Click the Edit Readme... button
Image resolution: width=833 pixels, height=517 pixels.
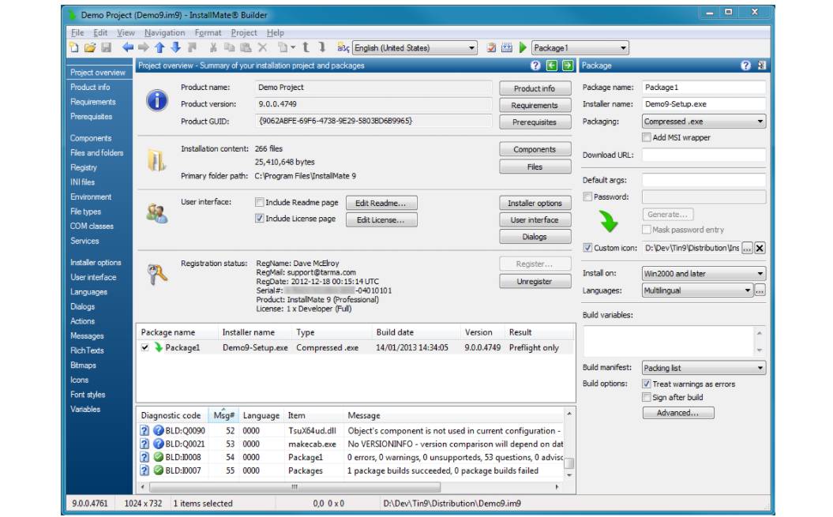381,203
